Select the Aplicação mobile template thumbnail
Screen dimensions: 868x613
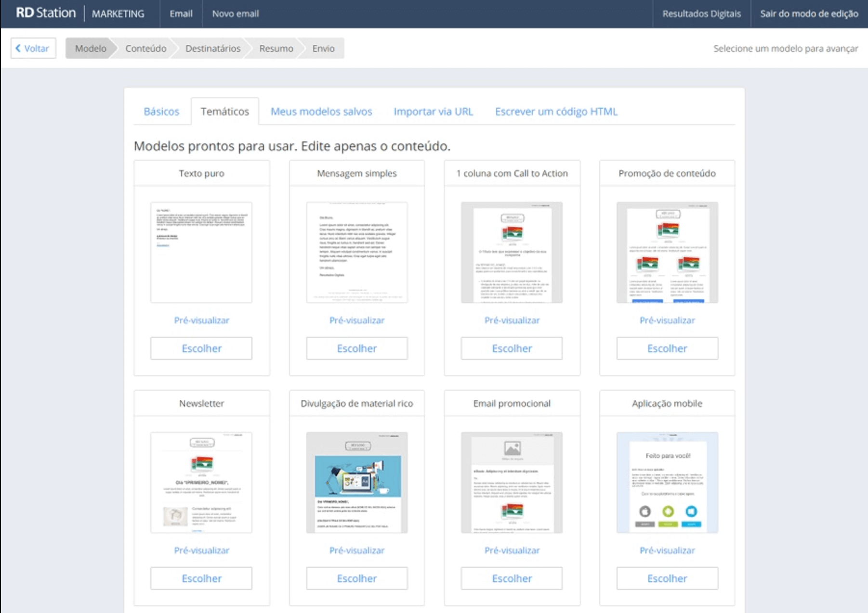coord(667,482)
